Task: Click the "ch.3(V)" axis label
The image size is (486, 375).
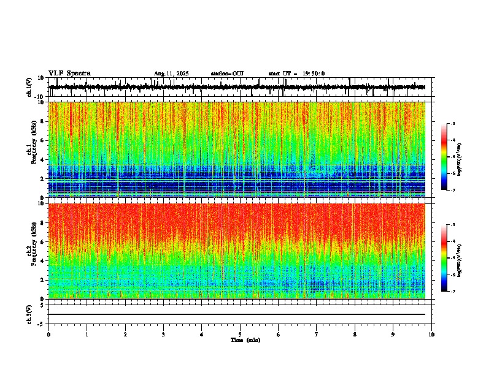Action: 29,314
